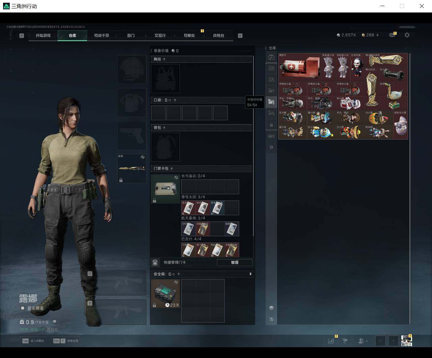The width and height of the screenshot is (432, 358).
Task: Show help for 门禁卡包 section
Action: point(171,169)
